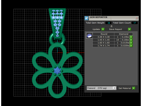Click green arrow for the 0.15tw row

pos(131,37)
